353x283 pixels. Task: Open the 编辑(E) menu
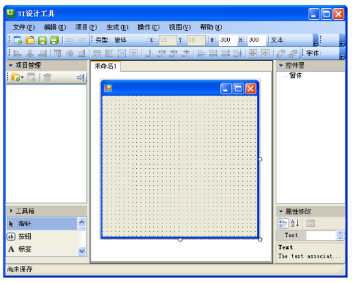point(55,27)
